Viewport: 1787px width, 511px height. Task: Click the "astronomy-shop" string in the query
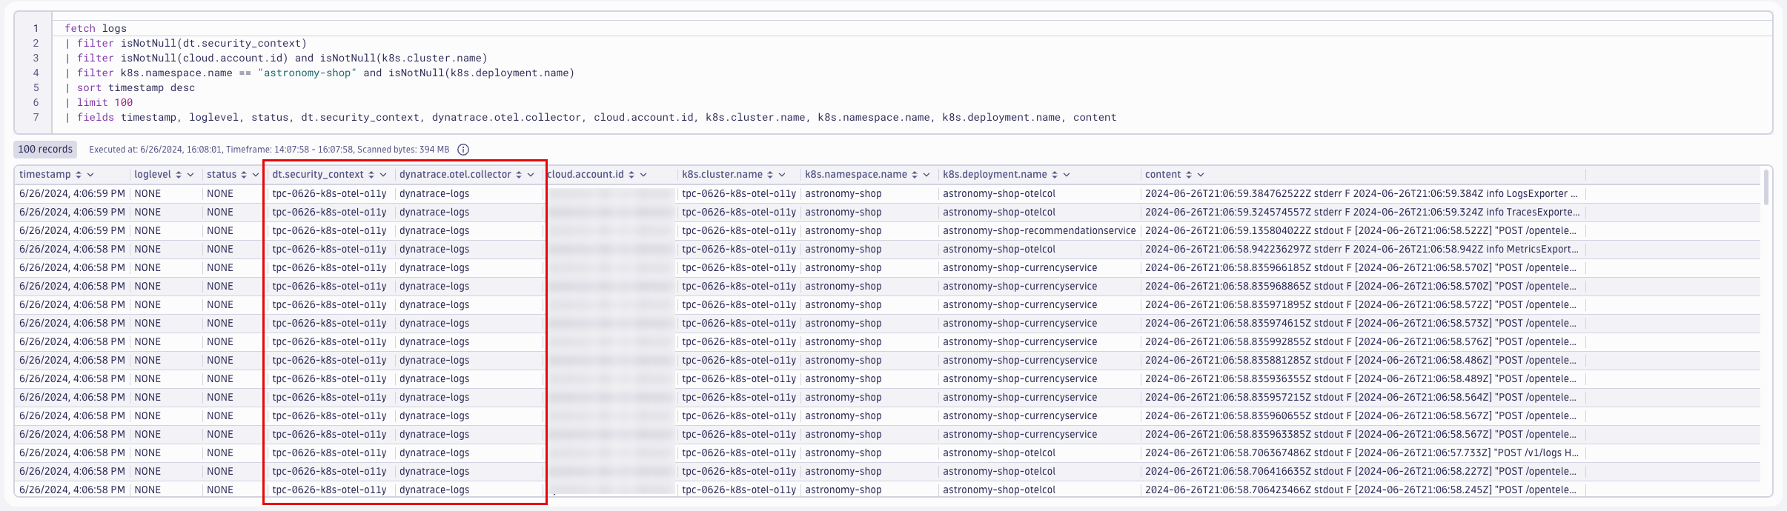[308, 73]
